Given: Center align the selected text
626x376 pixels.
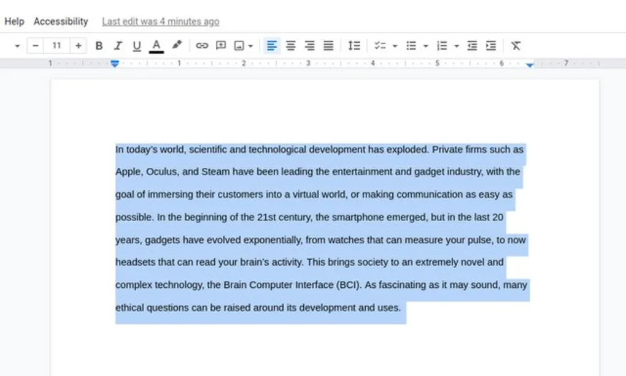Looking at the screenshot, I should pyautogui.click(x=291, y=46).
